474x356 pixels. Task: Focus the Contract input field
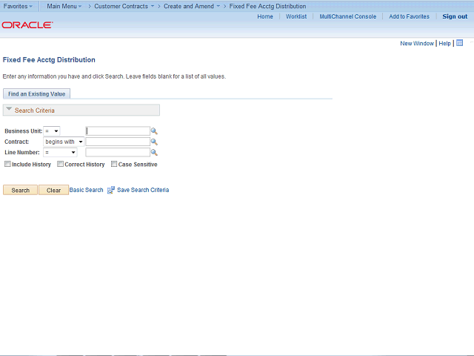point(118,142)
